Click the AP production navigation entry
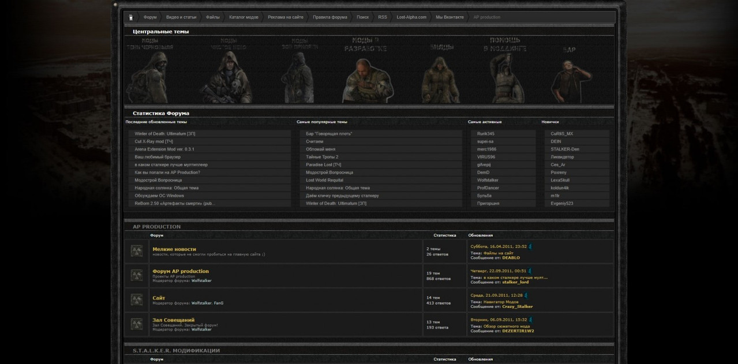The width and height of the screenshot is (738, 364). tap(487, 17)
